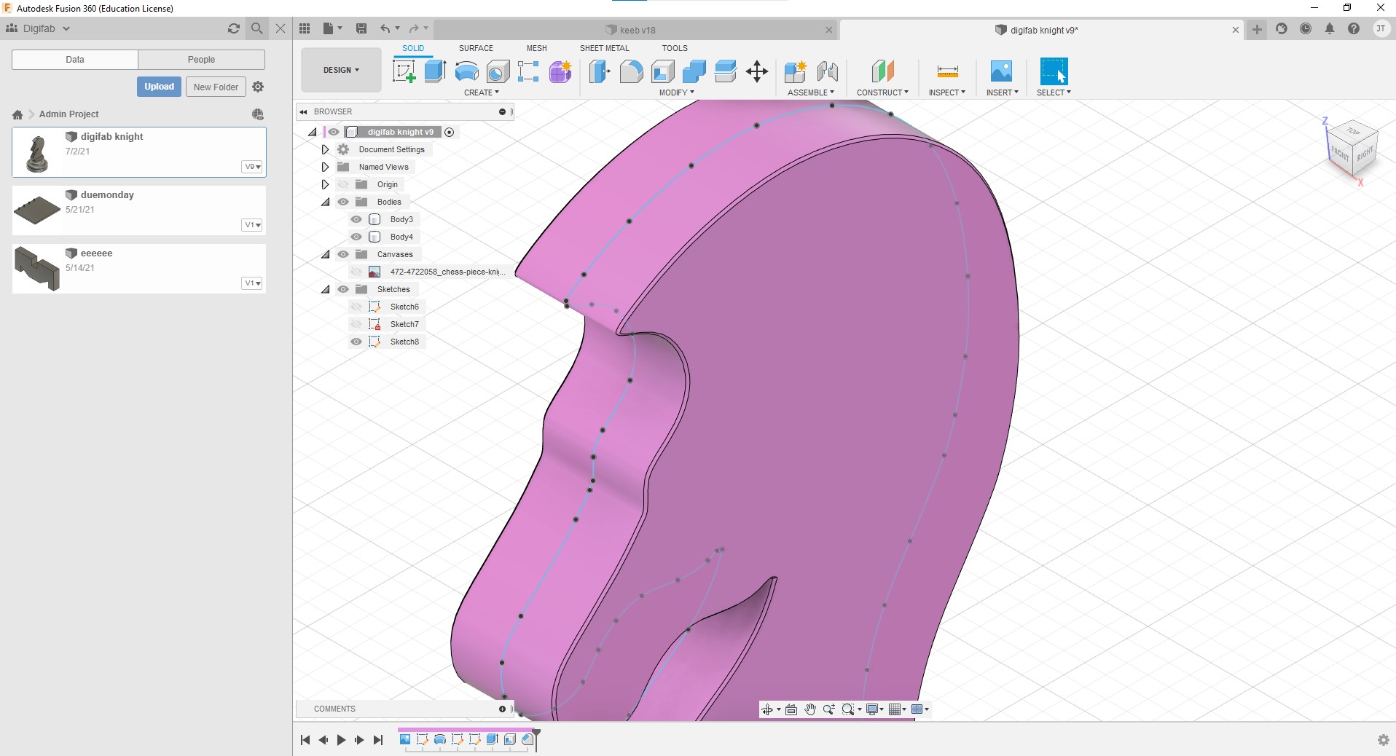
Task: Select the Create Sketch tool
Action: (404, 71)
